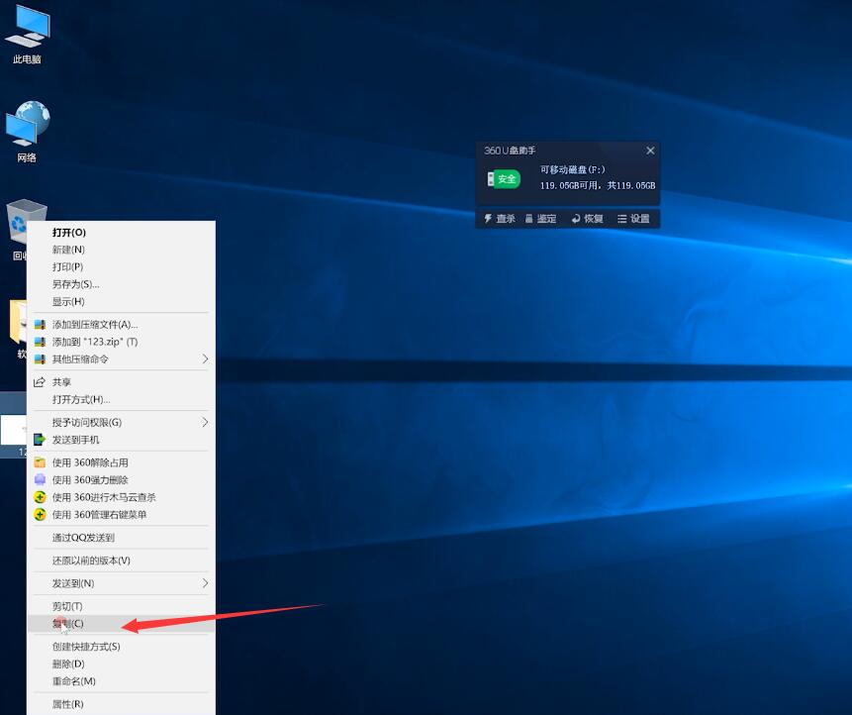Image resolution: width=852 pixels, height=715 pixels.
Task: Click the green 安全 USB status icon
Action: tap(504, 179)
